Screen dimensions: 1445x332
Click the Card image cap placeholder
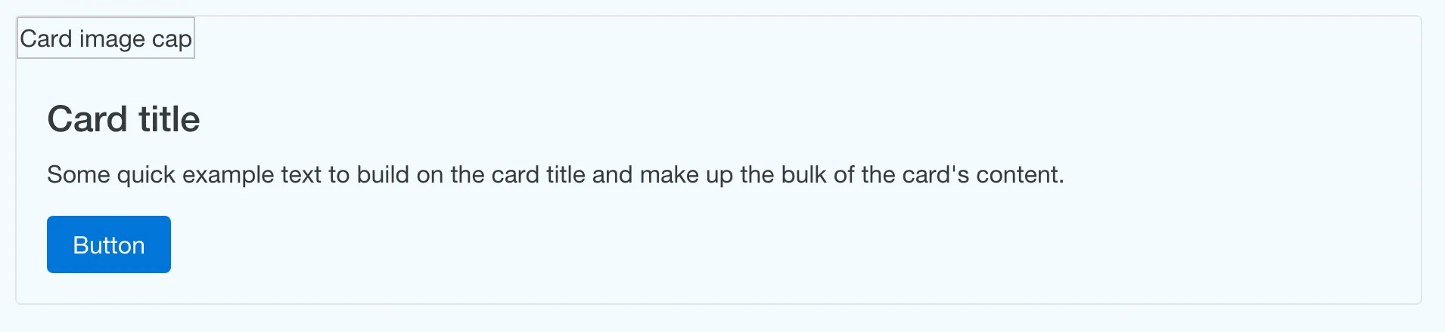pyautogui.click(x=106, y=38)
